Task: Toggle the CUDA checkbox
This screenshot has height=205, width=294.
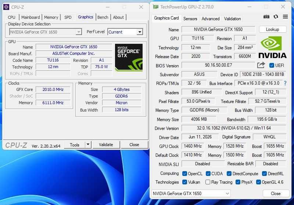Action: pos(208,174)
